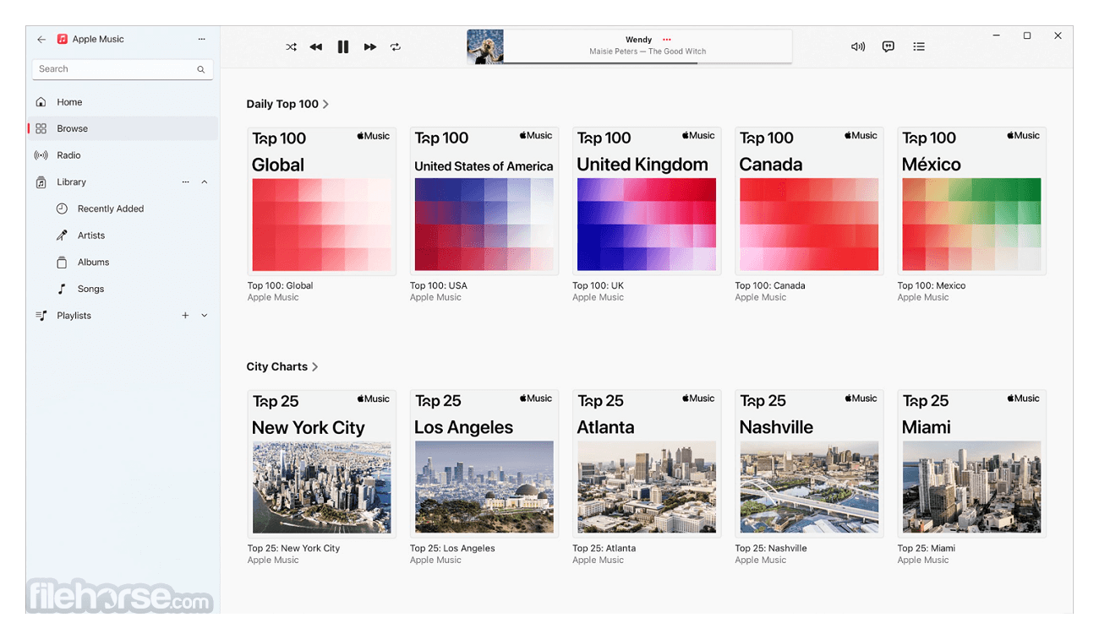The image size is (1099, 639).
Task: Go to Home in the sidebar
Action: click(123, 102)
